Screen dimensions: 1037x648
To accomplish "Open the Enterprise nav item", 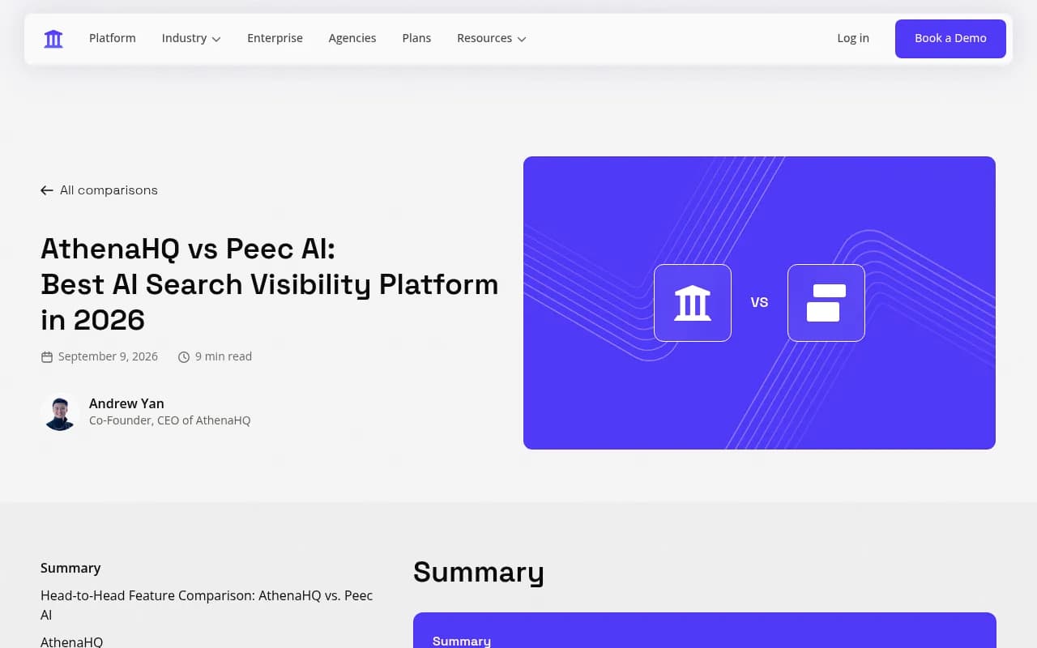I will [x=275, y=38].
